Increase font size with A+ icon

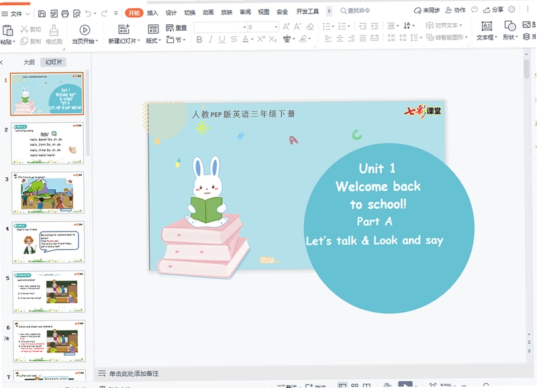coord(287,26)
